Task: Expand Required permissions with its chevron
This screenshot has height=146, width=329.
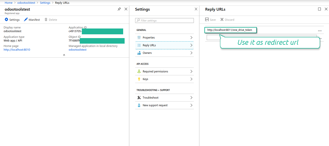Action: pyautogui.click(x=191, y=72)
